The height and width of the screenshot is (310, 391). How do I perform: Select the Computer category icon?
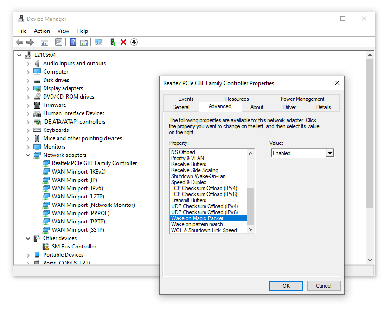[37, 72]
